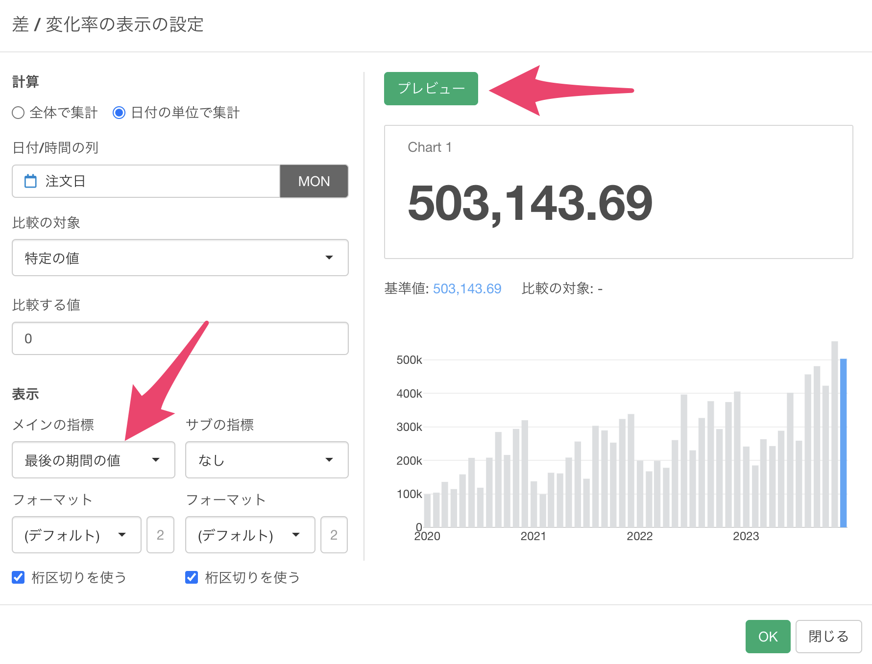
Task: Click the 300k y-axis label
Action: click(409, 427)
